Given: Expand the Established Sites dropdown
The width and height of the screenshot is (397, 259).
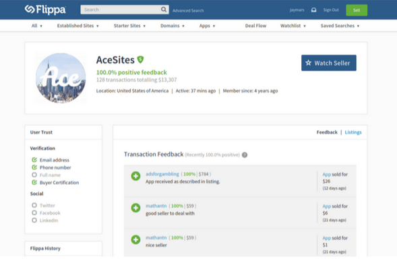Looking at the screenshot, I should 78,26.
